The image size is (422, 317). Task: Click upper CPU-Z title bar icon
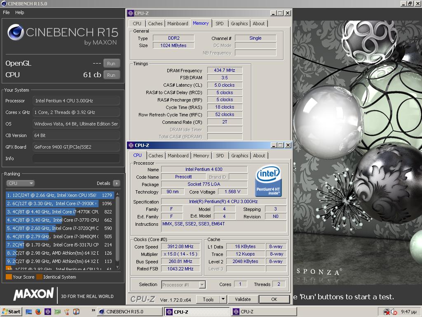tap(131, 13)
